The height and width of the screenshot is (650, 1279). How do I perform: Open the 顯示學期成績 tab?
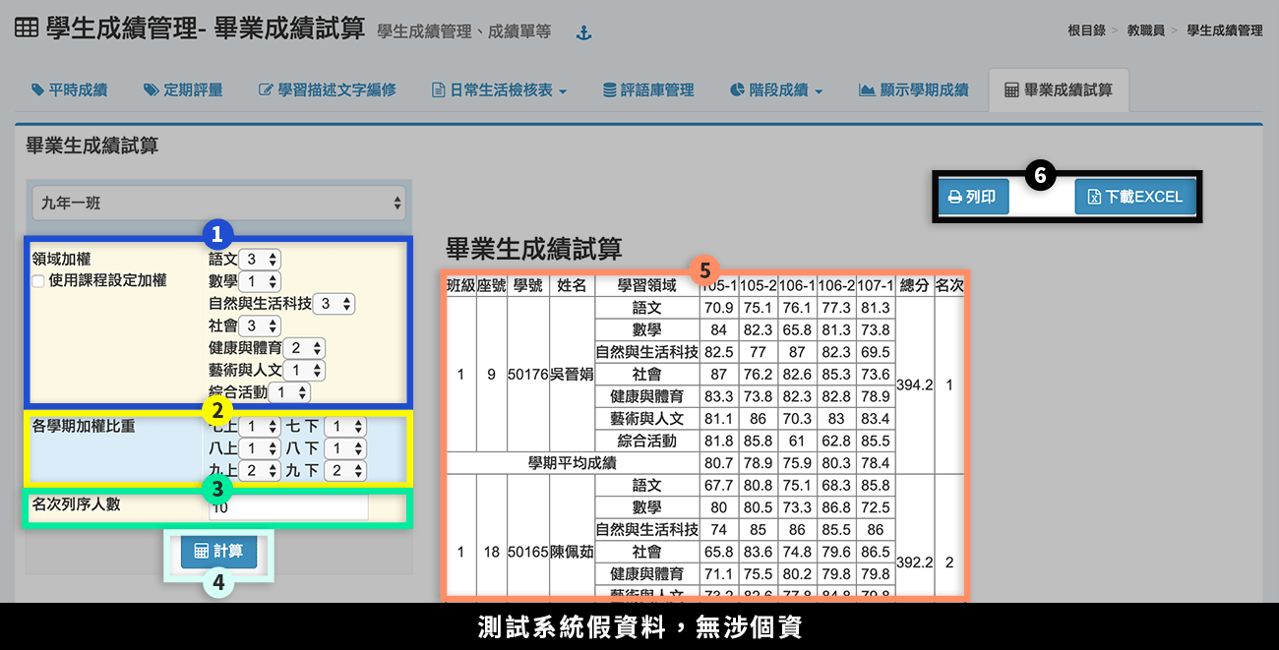coord(913,90)
